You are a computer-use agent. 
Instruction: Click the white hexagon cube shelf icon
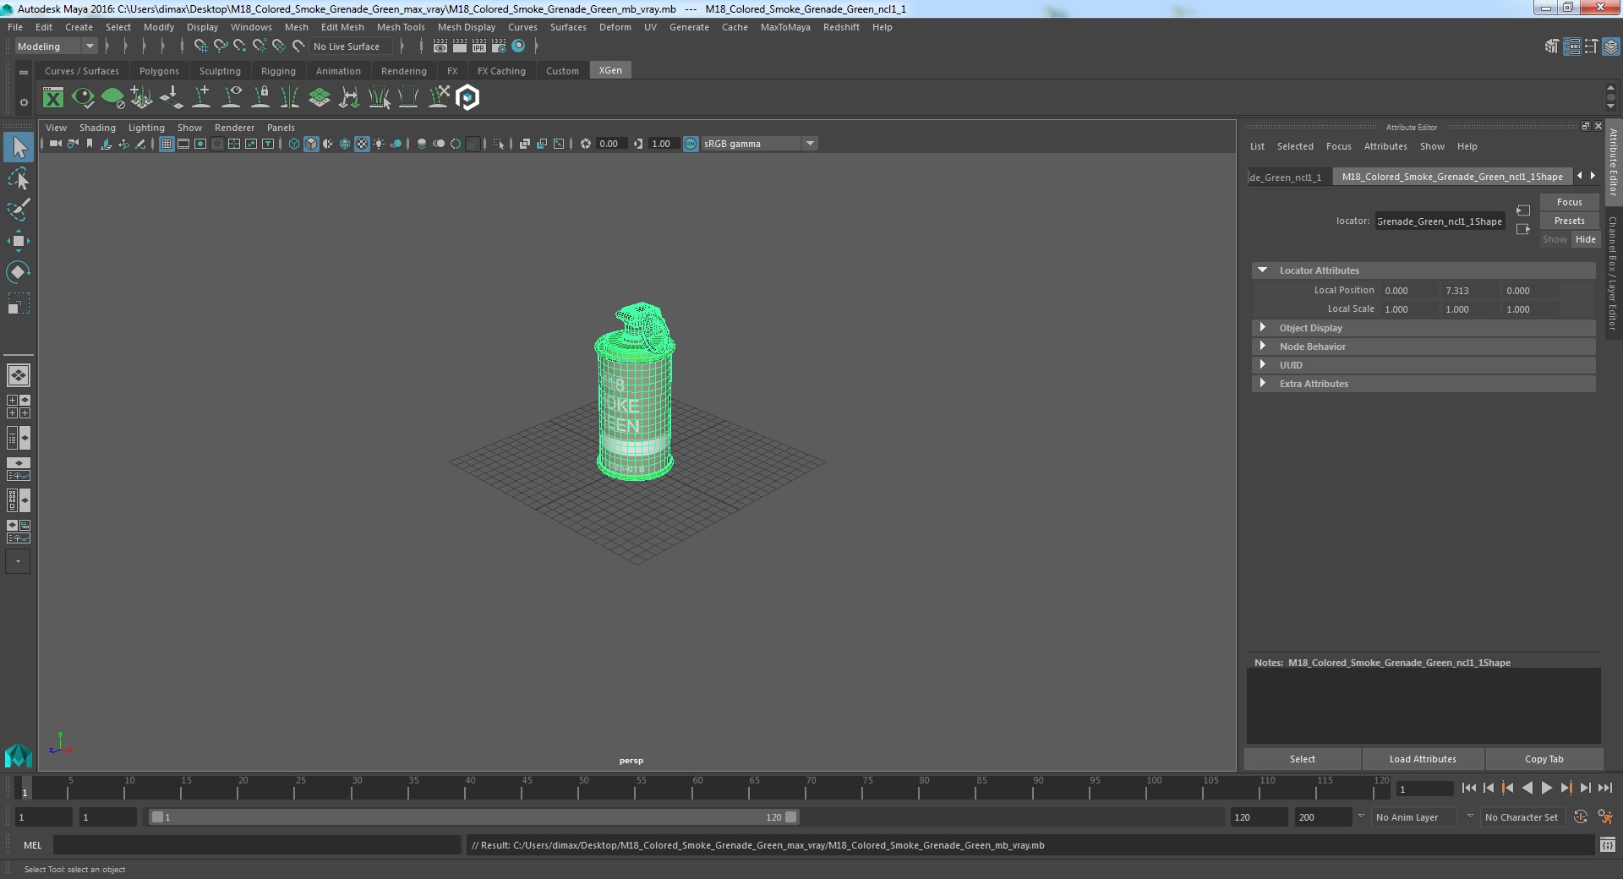pyautogui.click(x=467, y=98)
